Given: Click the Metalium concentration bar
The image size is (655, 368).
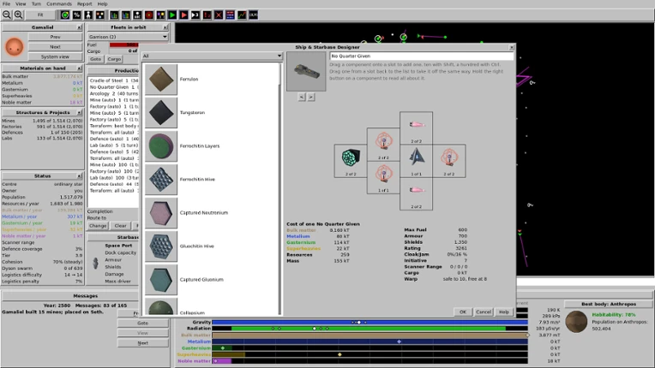Looking at the screenshot, I should (x=370, y=341).
